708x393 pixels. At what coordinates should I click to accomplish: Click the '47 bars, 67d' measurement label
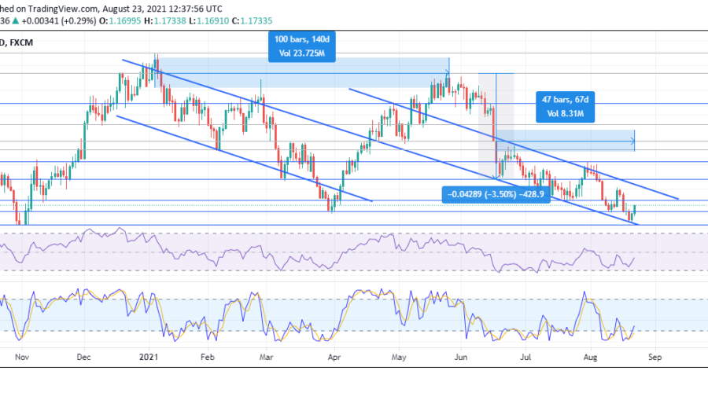click(565, 107)
